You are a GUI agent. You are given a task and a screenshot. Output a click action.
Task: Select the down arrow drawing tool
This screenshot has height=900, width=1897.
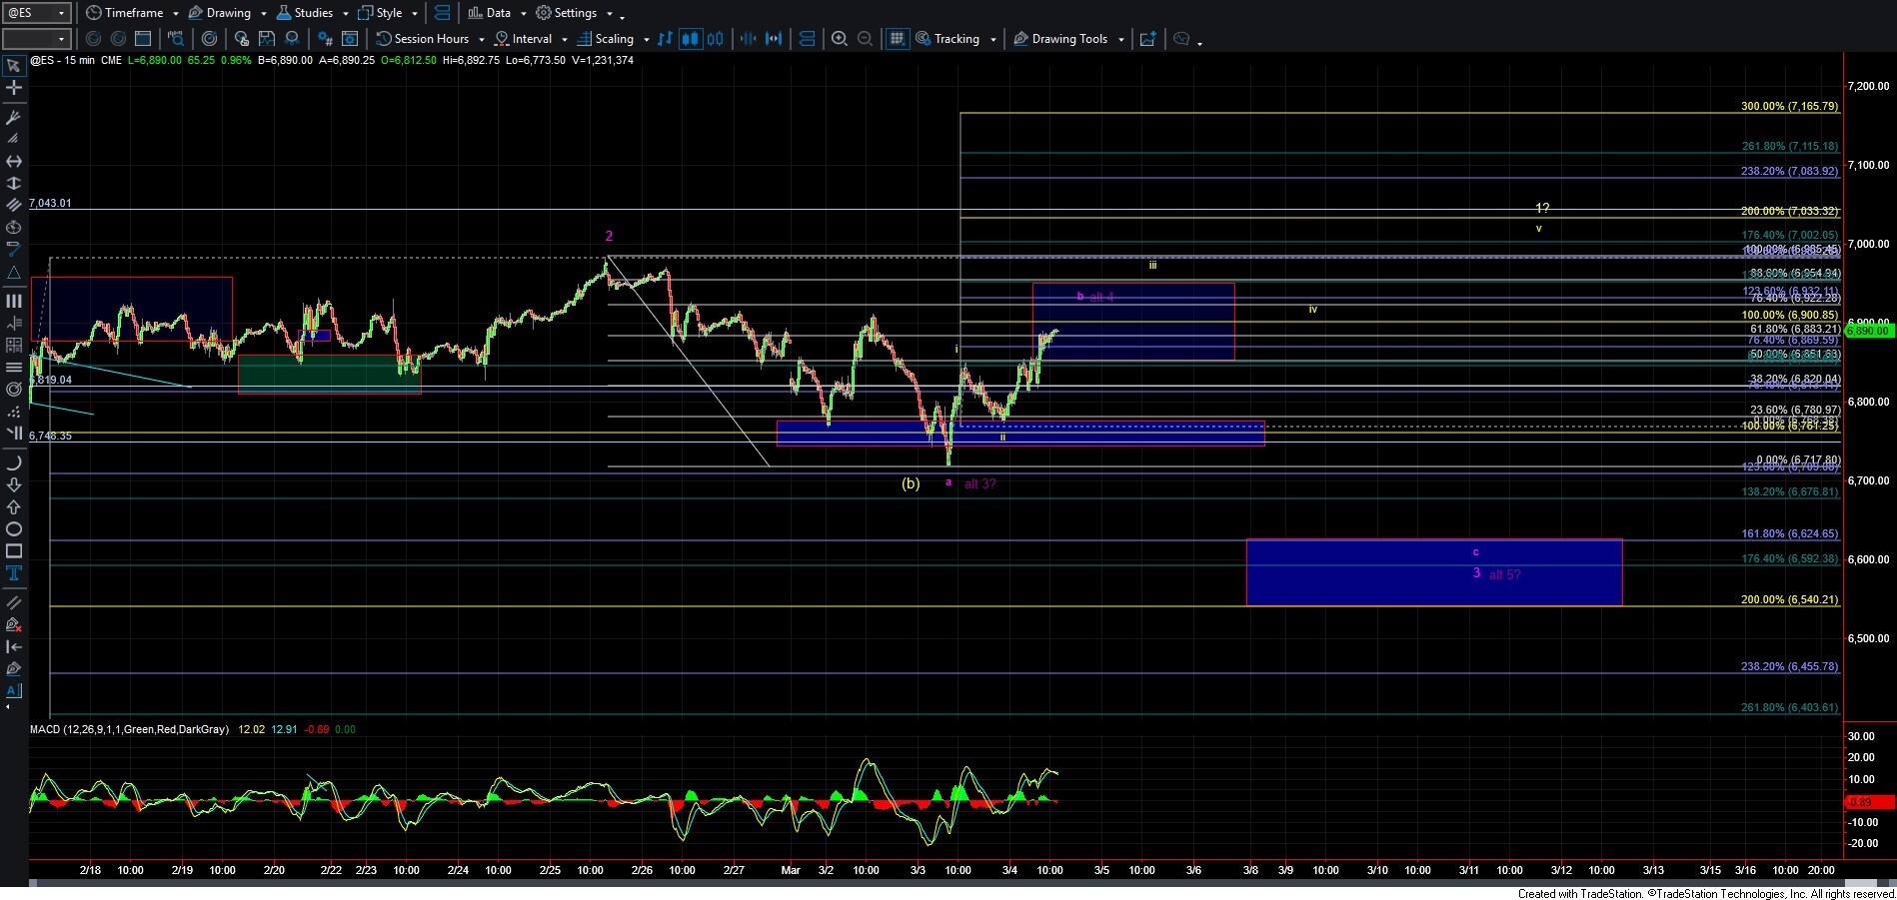pos(14,485)
